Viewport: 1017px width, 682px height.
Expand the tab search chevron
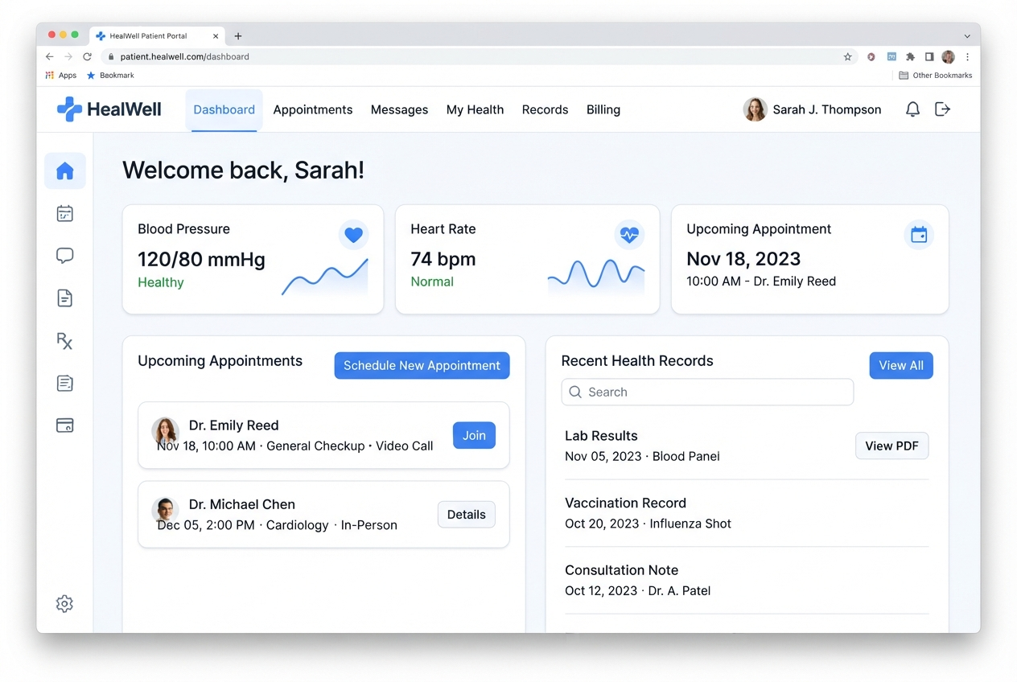click(967, 36)
